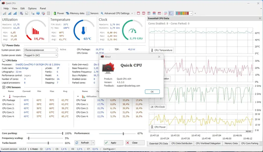Expand the Refresh button arrow
This screenshot has height=152, width=263.
[x=93, y=142]
